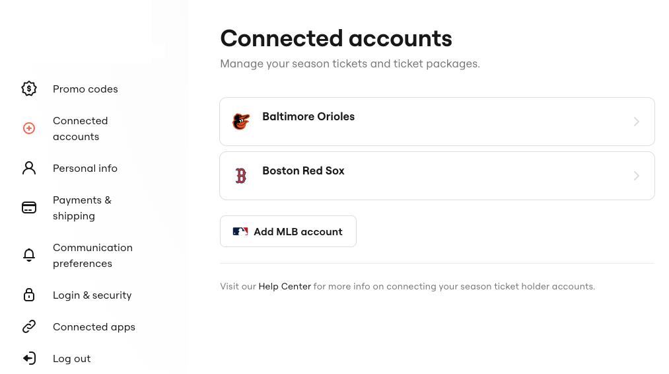Click the Personal info person icon
This screenshot has height=374, width=669.
click(29, 168)
